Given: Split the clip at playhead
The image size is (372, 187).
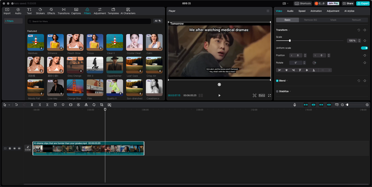Looking at the screenshot, I should (x=32, y=105).
